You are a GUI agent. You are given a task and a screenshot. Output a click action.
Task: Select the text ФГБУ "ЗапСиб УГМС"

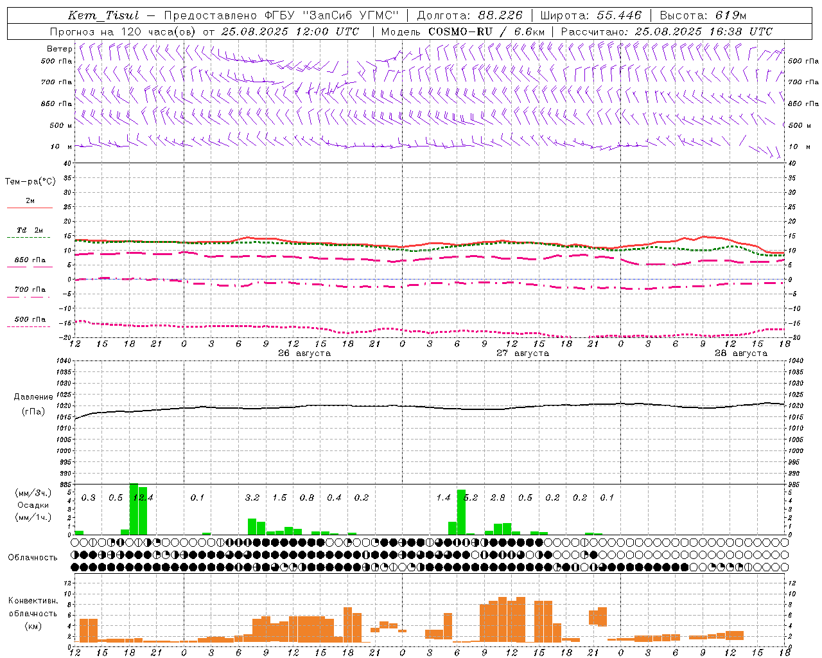[331, 15]
